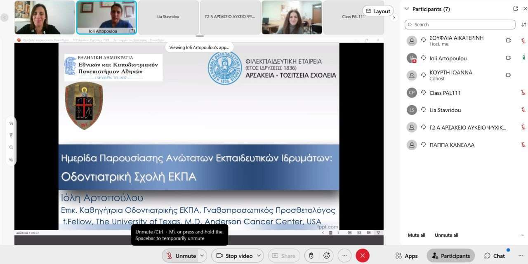Switch shared PowerPoint to reading view
The height and width of the screenshot is (264, 528).
pyautogui.click(x=369, y=233)
